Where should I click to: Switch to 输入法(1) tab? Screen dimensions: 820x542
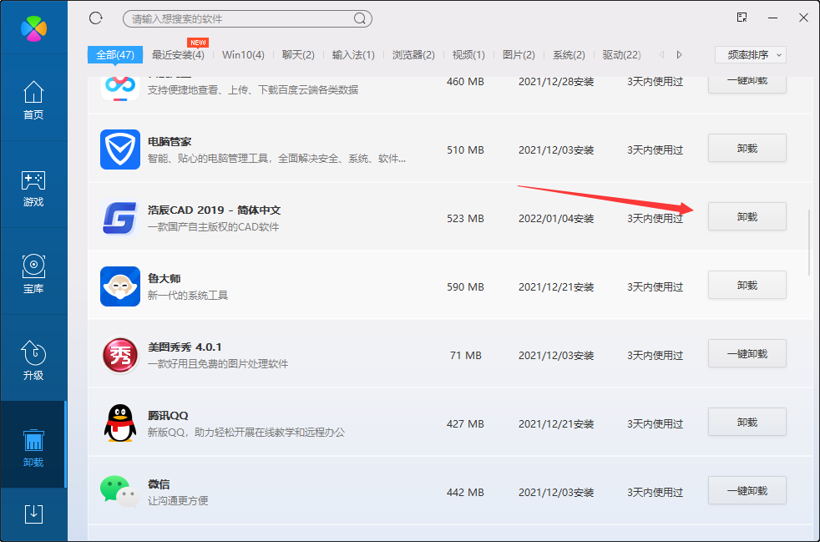click(353, 54)
